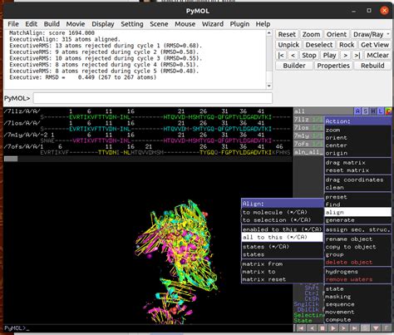Select 'enabled to this (*/CA)' option
394x335 pixels.
tap(282, 229)
